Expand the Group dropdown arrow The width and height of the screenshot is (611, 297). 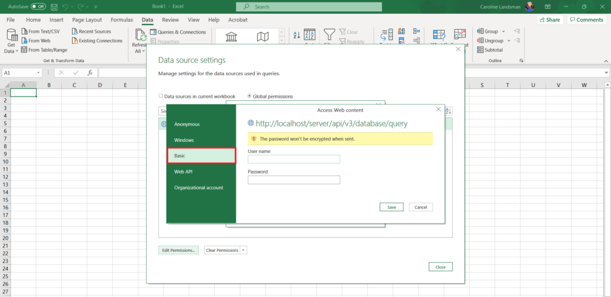click(x=503, y=32)
